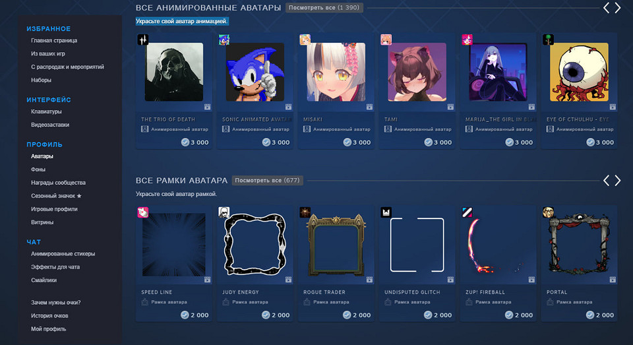Click the game icon on The Trio of Death card
The image size is (633, 345).
143,40
